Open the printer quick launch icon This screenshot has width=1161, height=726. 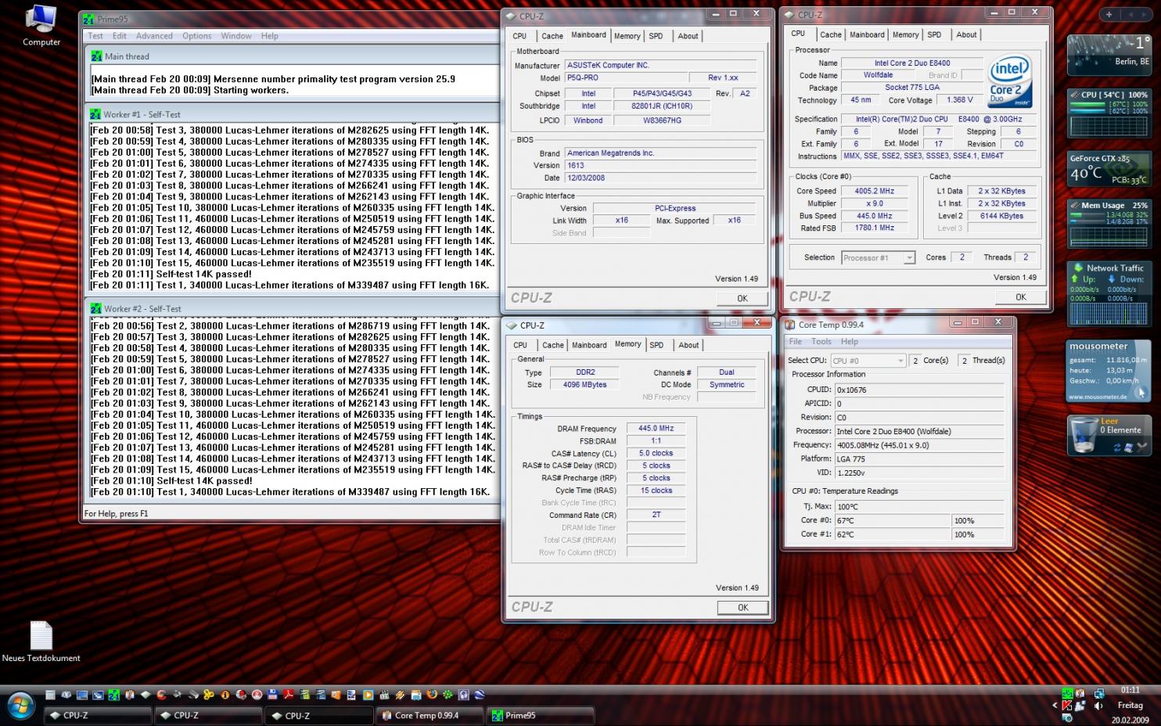[x=416, y=695]
